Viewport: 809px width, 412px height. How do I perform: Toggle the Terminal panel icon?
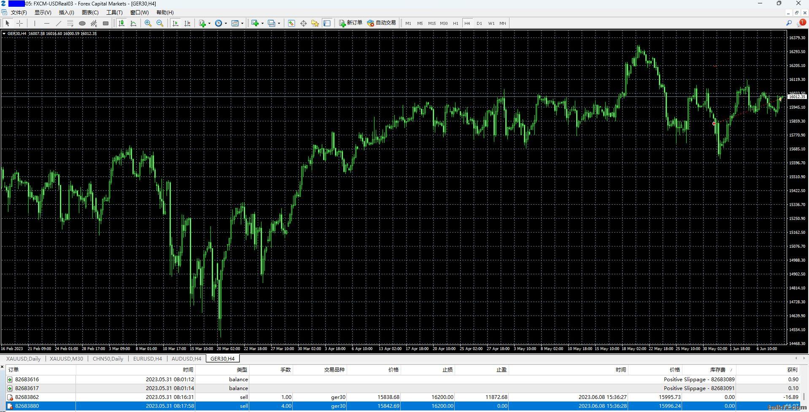[327, 23]
